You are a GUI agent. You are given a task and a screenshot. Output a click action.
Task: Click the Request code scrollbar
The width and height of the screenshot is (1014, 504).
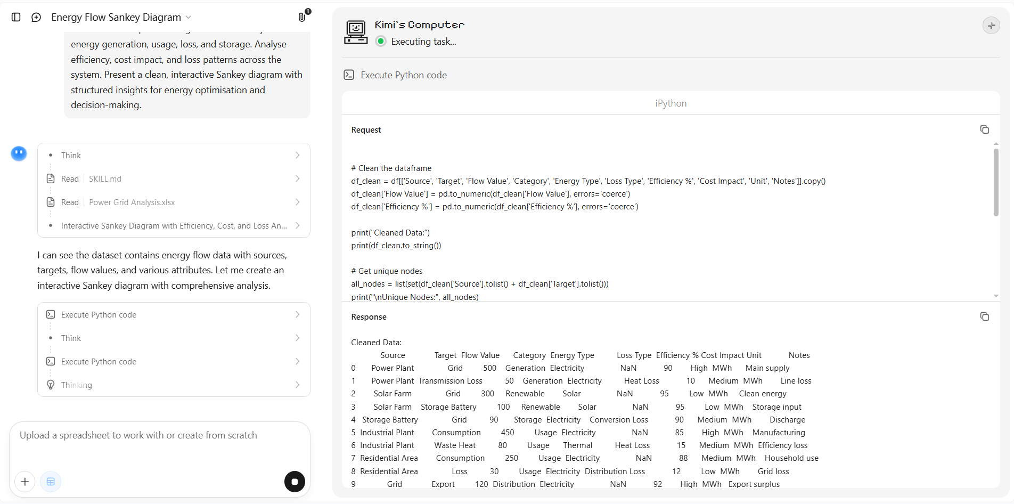(996, 182)
